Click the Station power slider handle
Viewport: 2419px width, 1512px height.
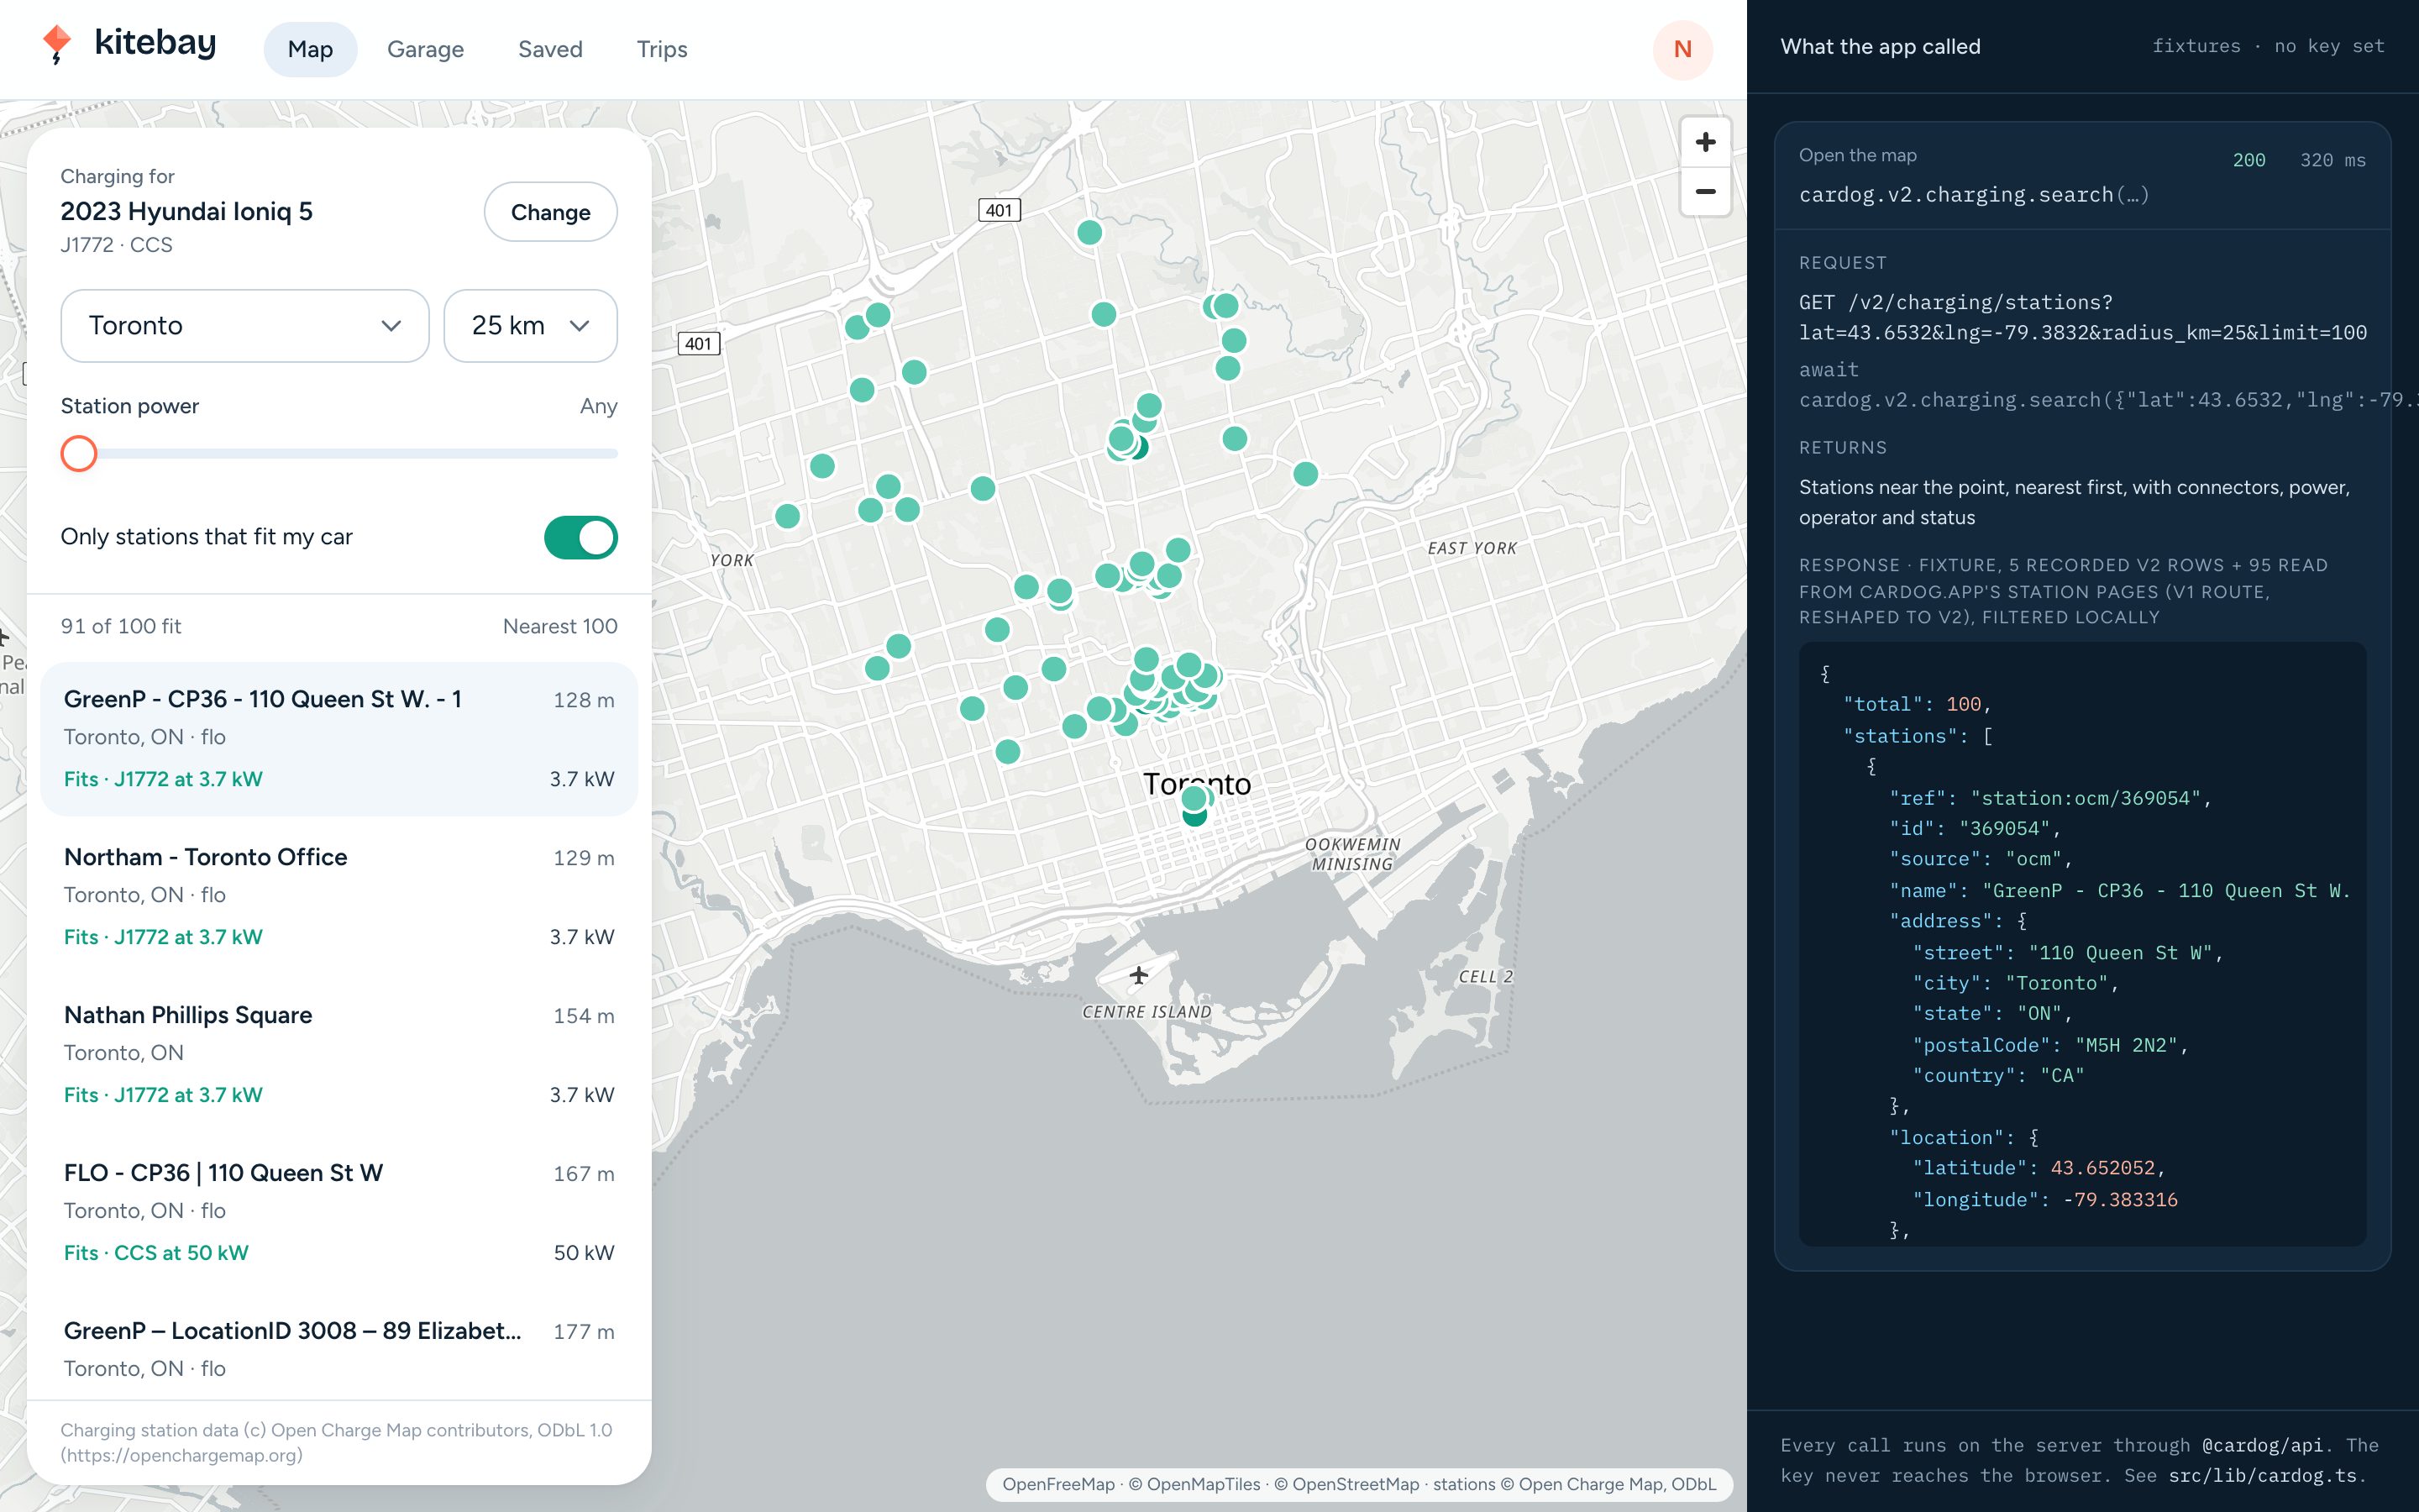point(78,453)
